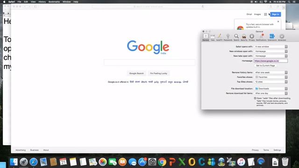Open Launchpad from the Dock

coord(24,162)
